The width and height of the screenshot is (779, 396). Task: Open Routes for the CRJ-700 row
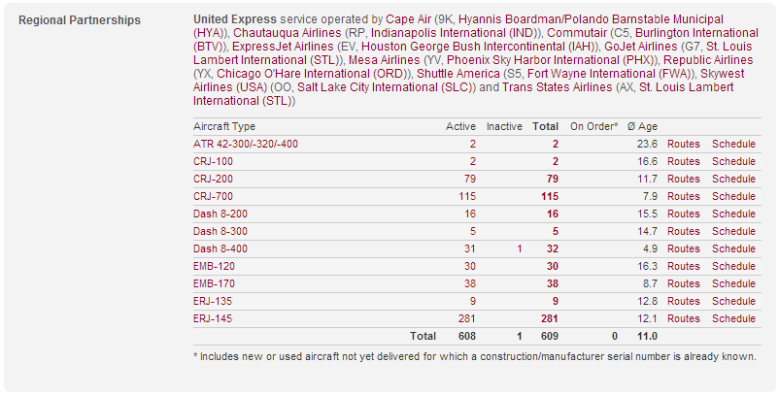pos(683,196)
